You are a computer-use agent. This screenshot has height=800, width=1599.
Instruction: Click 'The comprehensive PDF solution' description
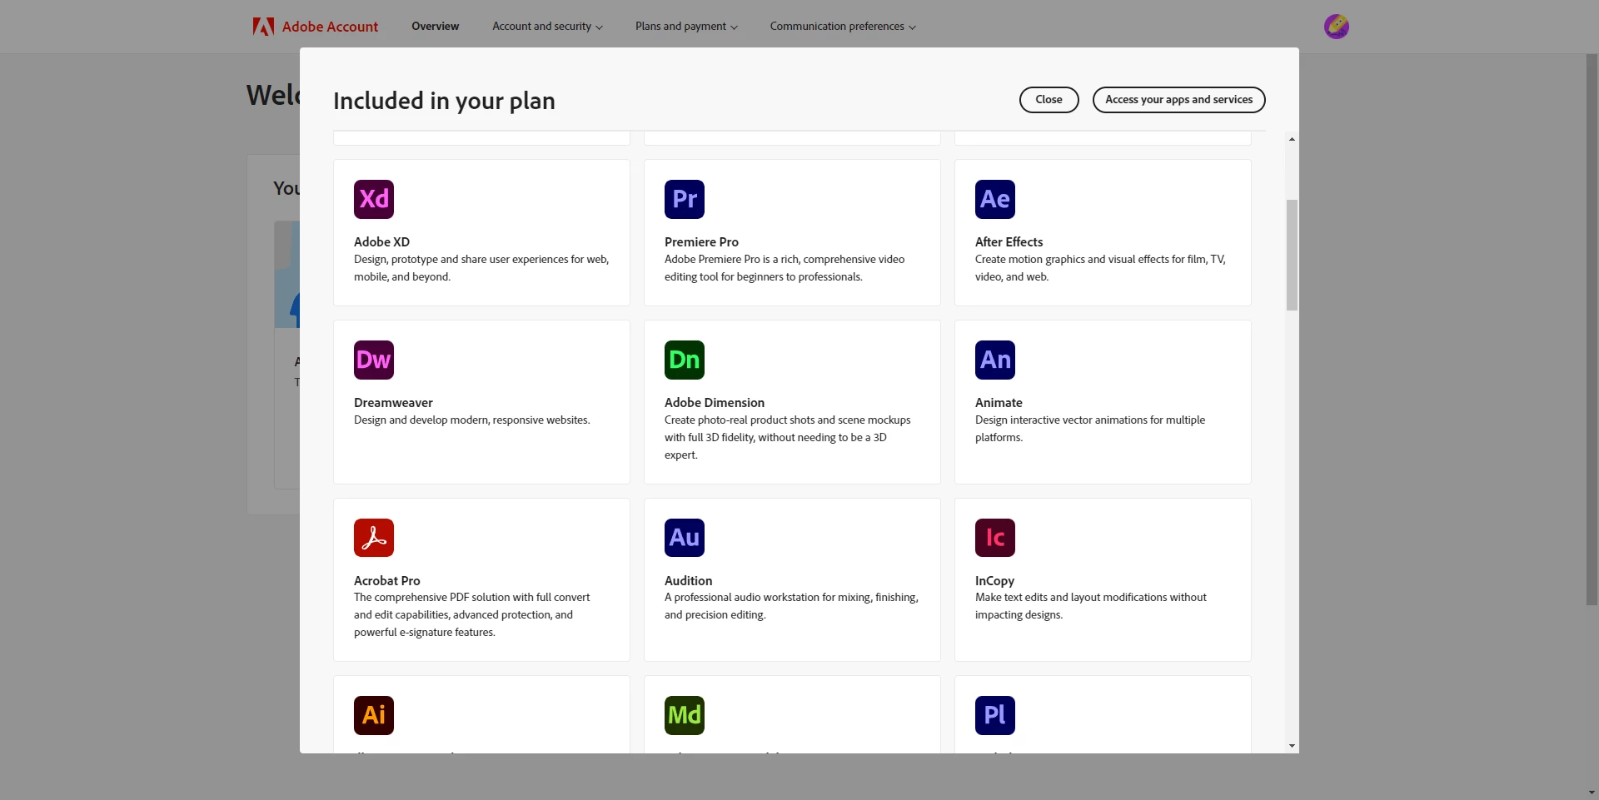pos(471,615)
